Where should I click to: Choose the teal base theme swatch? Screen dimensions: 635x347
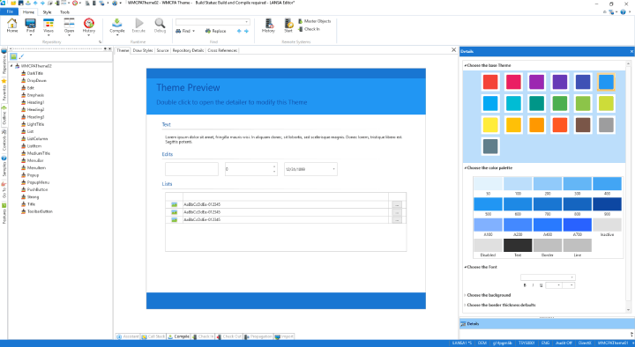[536, 104]
